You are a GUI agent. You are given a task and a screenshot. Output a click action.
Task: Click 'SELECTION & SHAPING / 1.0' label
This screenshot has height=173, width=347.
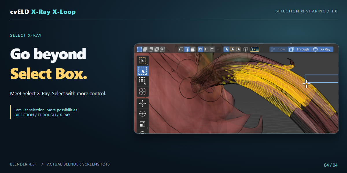click(307, 11)
